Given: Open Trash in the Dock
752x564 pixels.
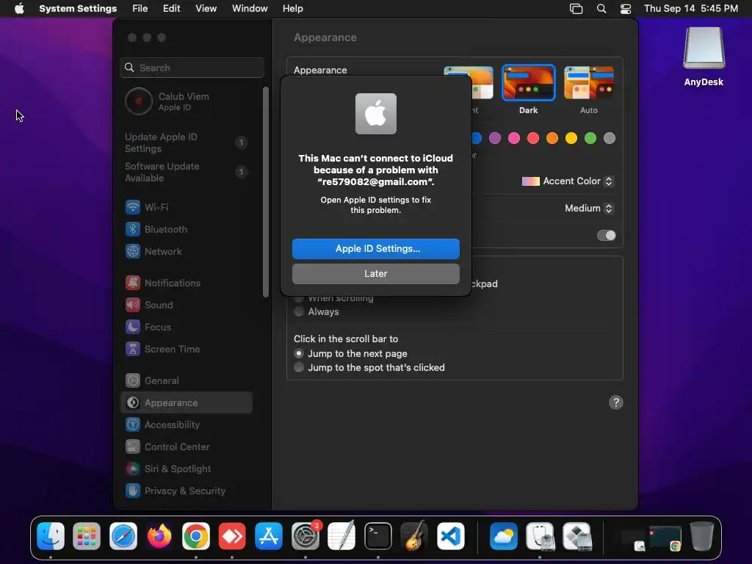Looking at the screenshot, I should (701, 536).
